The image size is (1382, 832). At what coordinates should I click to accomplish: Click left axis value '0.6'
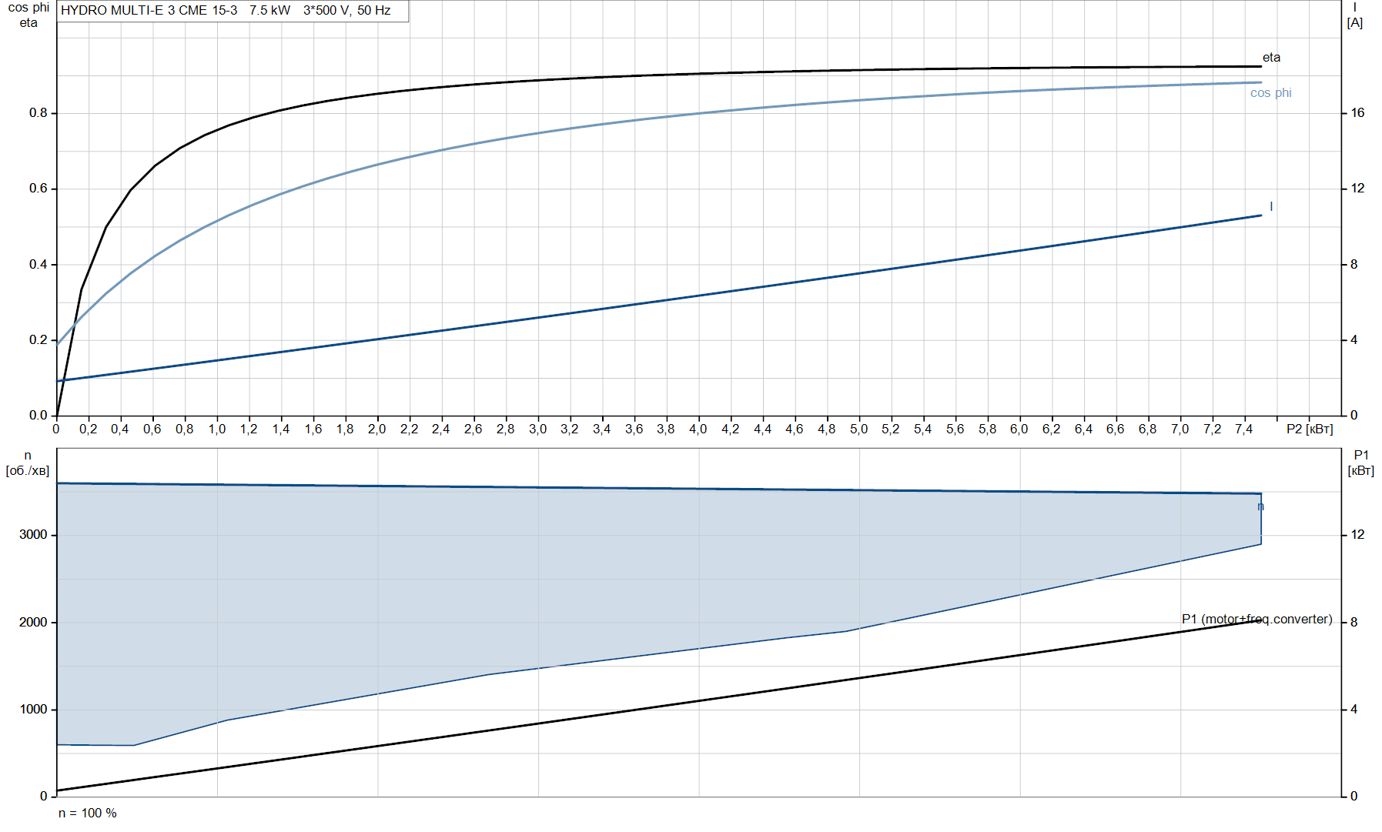[x=38, y=189]
